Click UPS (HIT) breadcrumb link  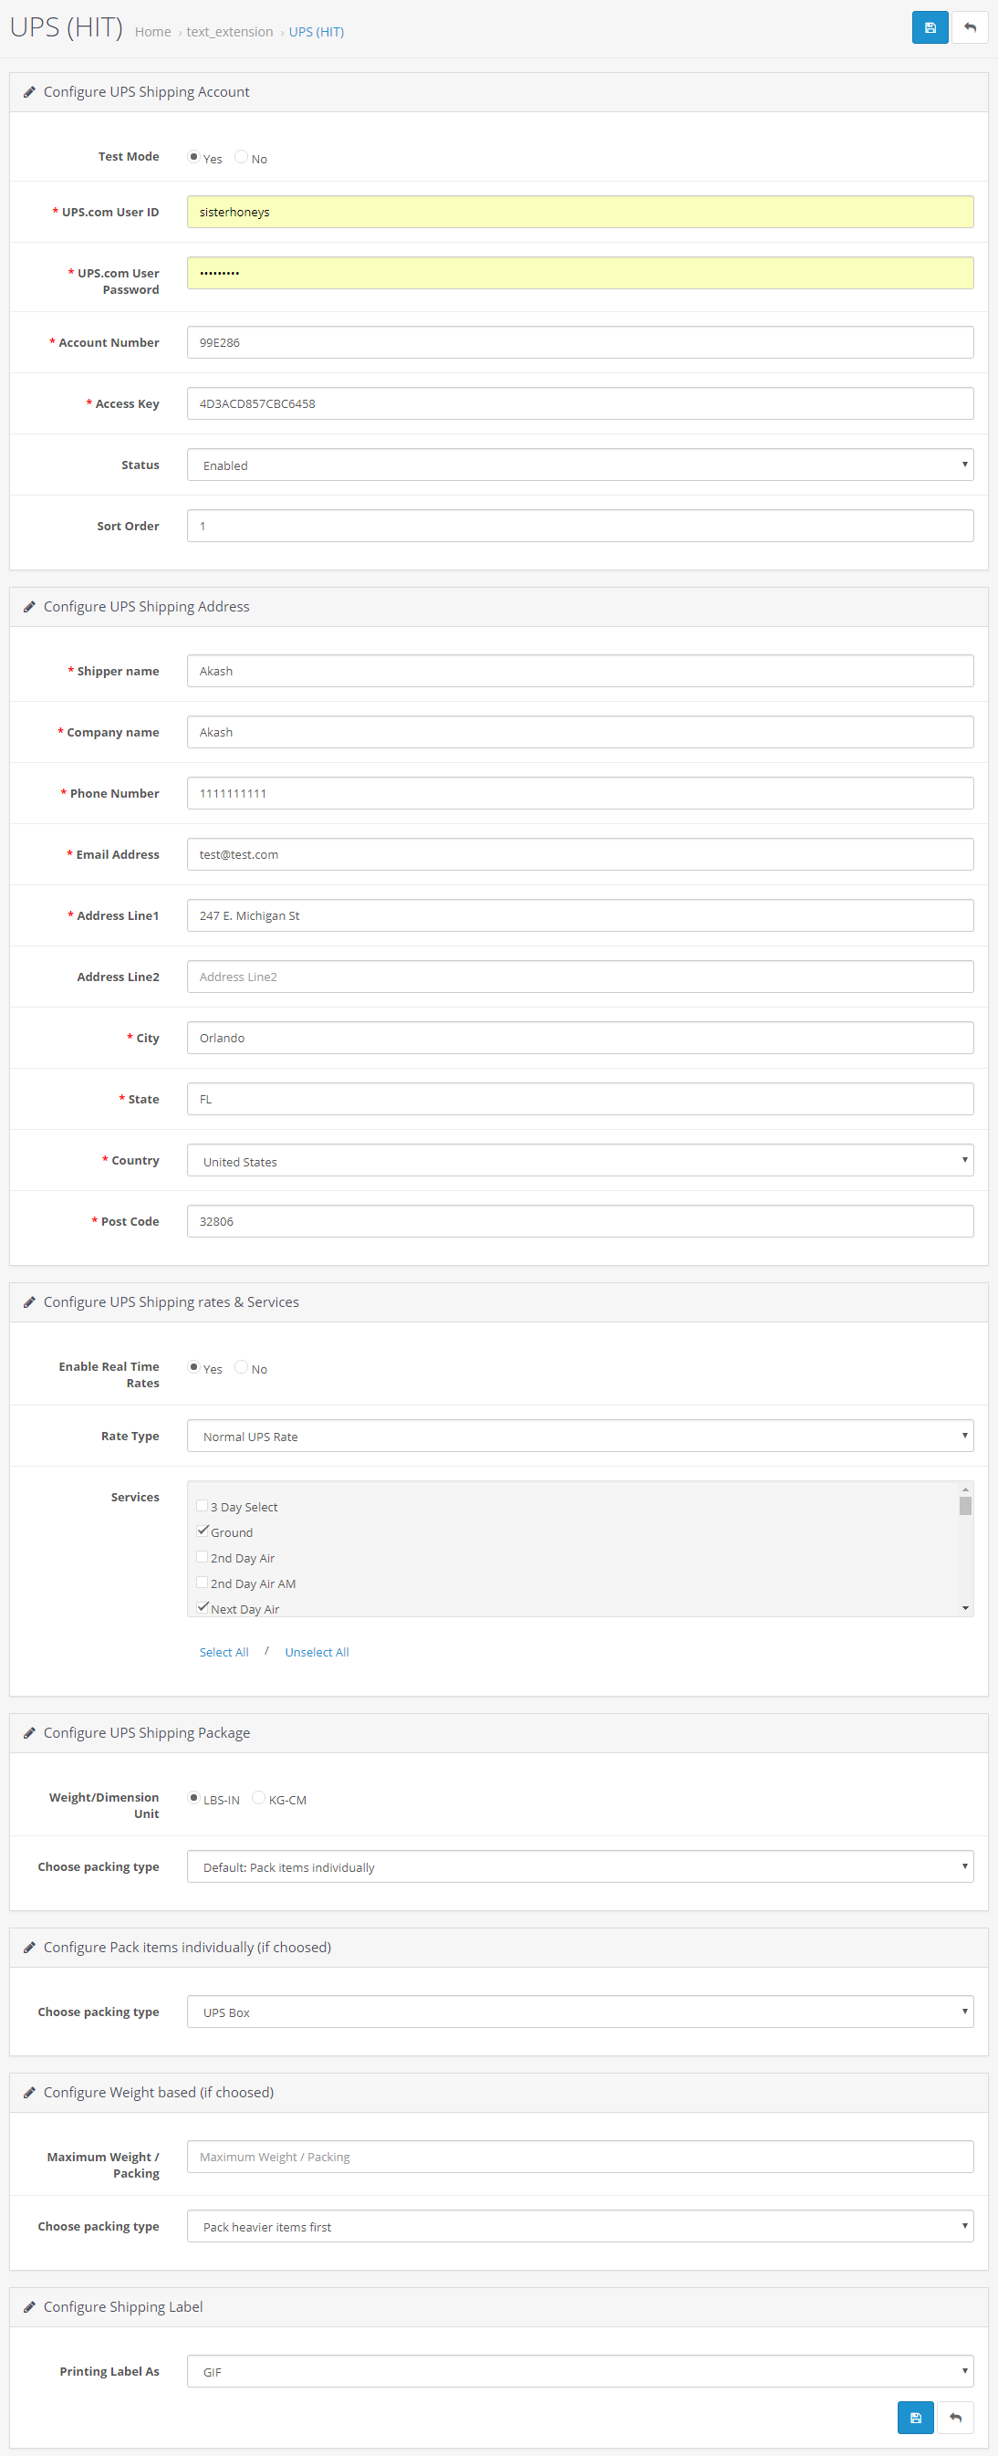pos(317,33)
